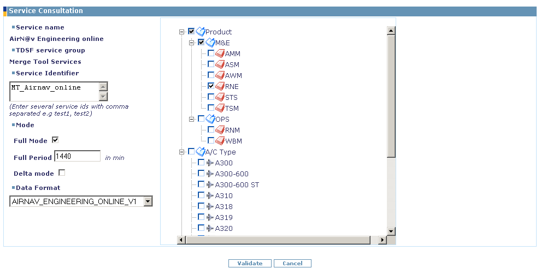Click tree horizontal scrollbar left arrow

(181, 240)
